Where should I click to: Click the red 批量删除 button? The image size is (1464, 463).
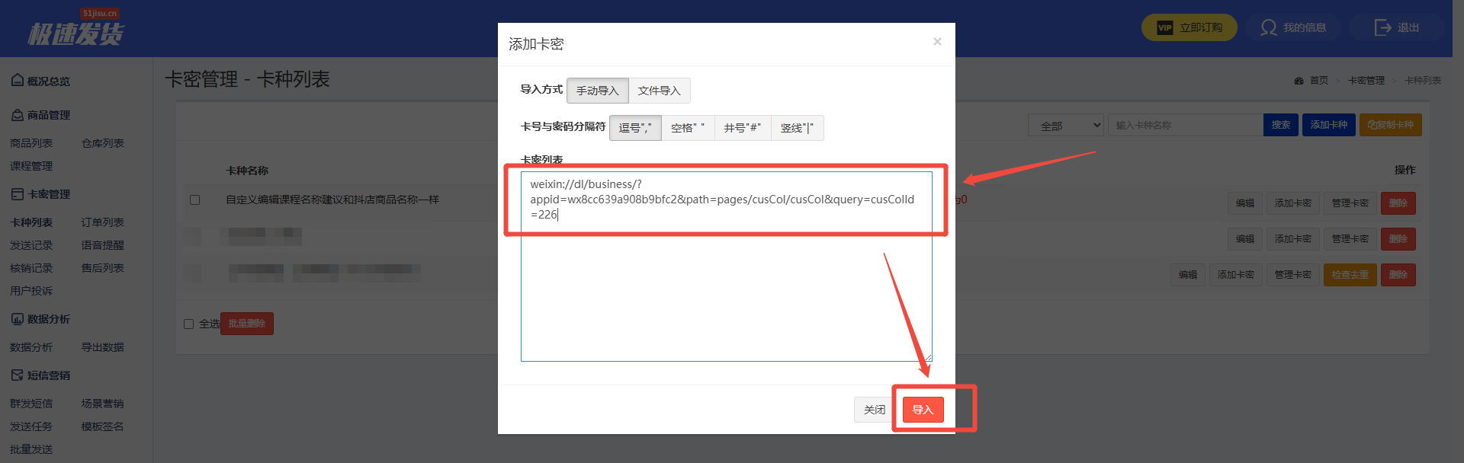[x=247, y=324]
